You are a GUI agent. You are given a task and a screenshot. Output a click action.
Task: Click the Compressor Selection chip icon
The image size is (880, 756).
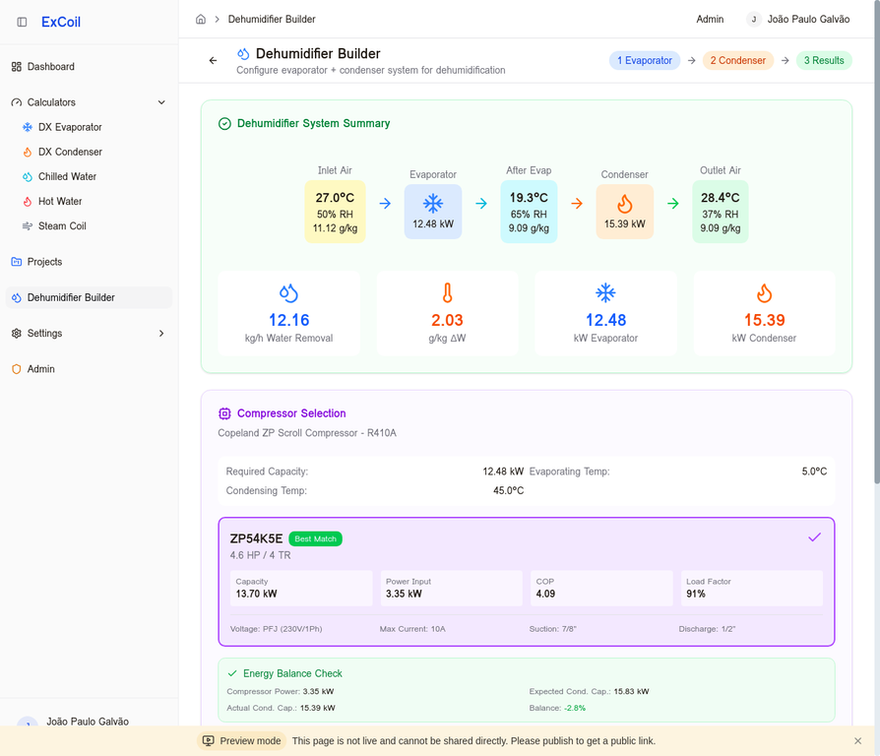point(224,413)
